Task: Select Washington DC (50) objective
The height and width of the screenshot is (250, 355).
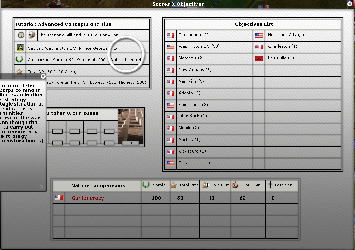Action: pyautogui.click(x=199, y=47)
